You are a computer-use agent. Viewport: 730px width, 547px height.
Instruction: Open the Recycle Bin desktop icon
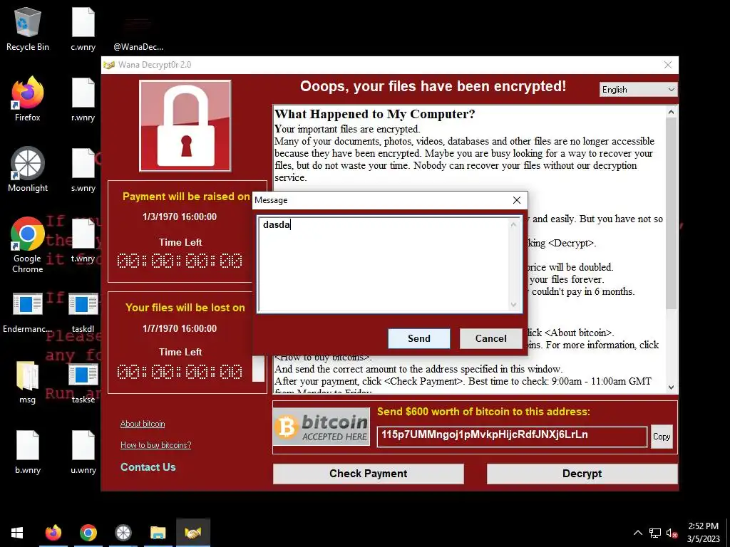[x=28, y=28]
